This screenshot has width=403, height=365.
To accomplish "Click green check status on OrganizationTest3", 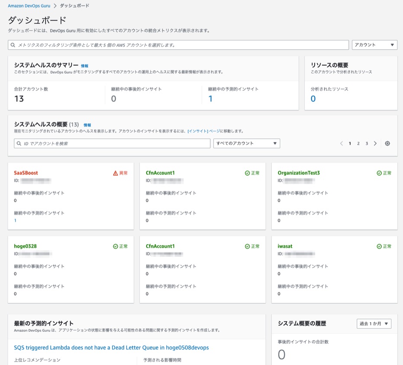I will click(x=379, y=173).
